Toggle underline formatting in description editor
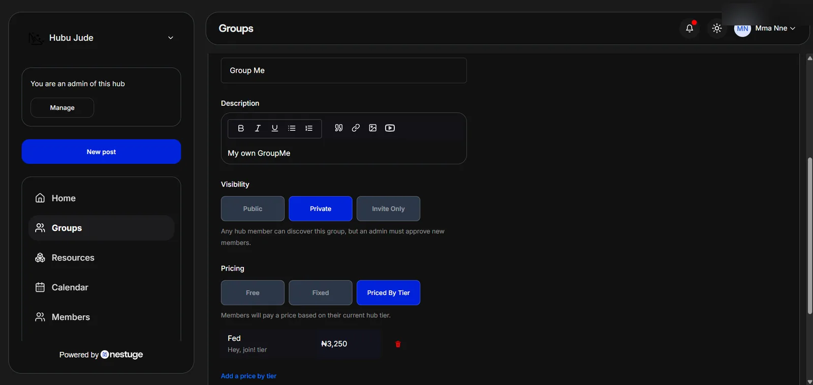 tap(275, 128)
